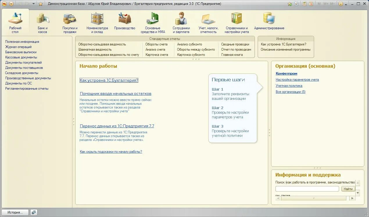Open the calendar tool

pos(311,4)
